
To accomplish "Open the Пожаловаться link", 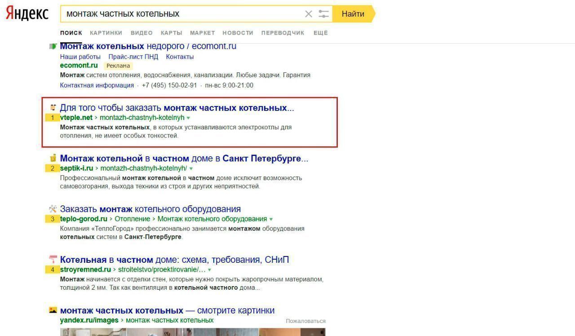I will click(x=305, y=321).
